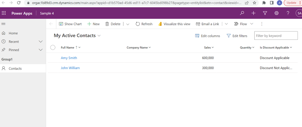Open the Sales column menu

[209, 47]
